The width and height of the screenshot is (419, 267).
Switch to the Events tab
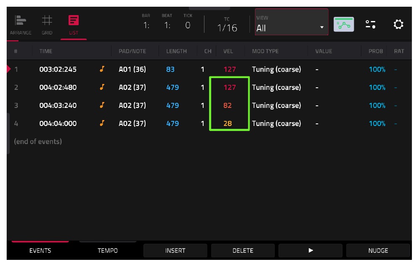[40, 251]
